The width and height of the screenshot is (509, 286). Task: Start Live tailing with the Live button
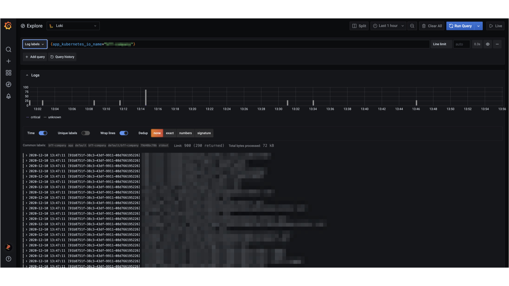[495, 26]
